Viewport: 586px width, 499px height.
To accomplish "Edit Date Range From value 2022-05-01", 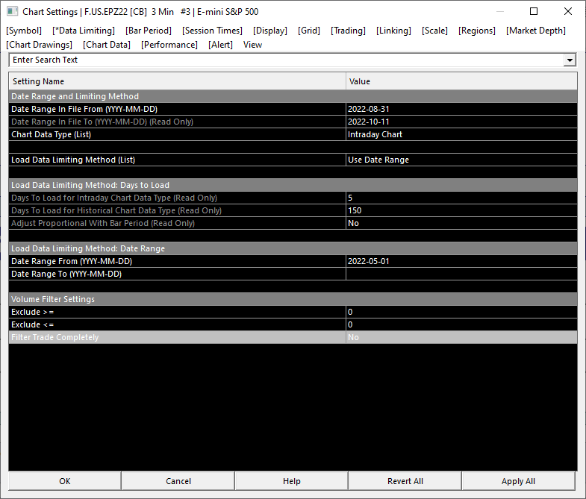I will [x=461, y=262].
